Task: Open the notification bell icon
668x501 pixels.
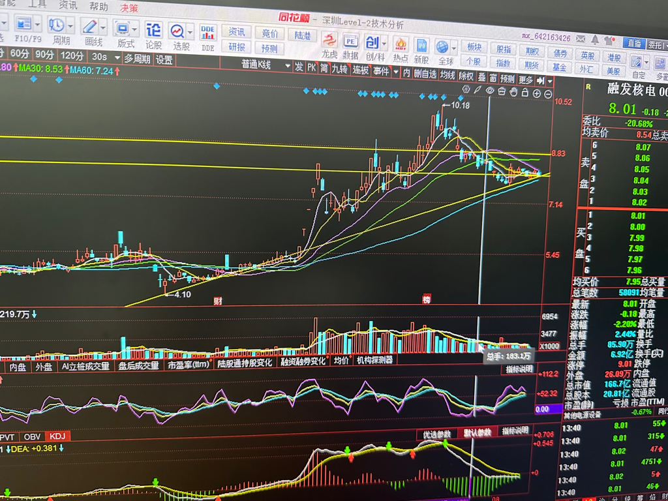Action: pos(595,40)
